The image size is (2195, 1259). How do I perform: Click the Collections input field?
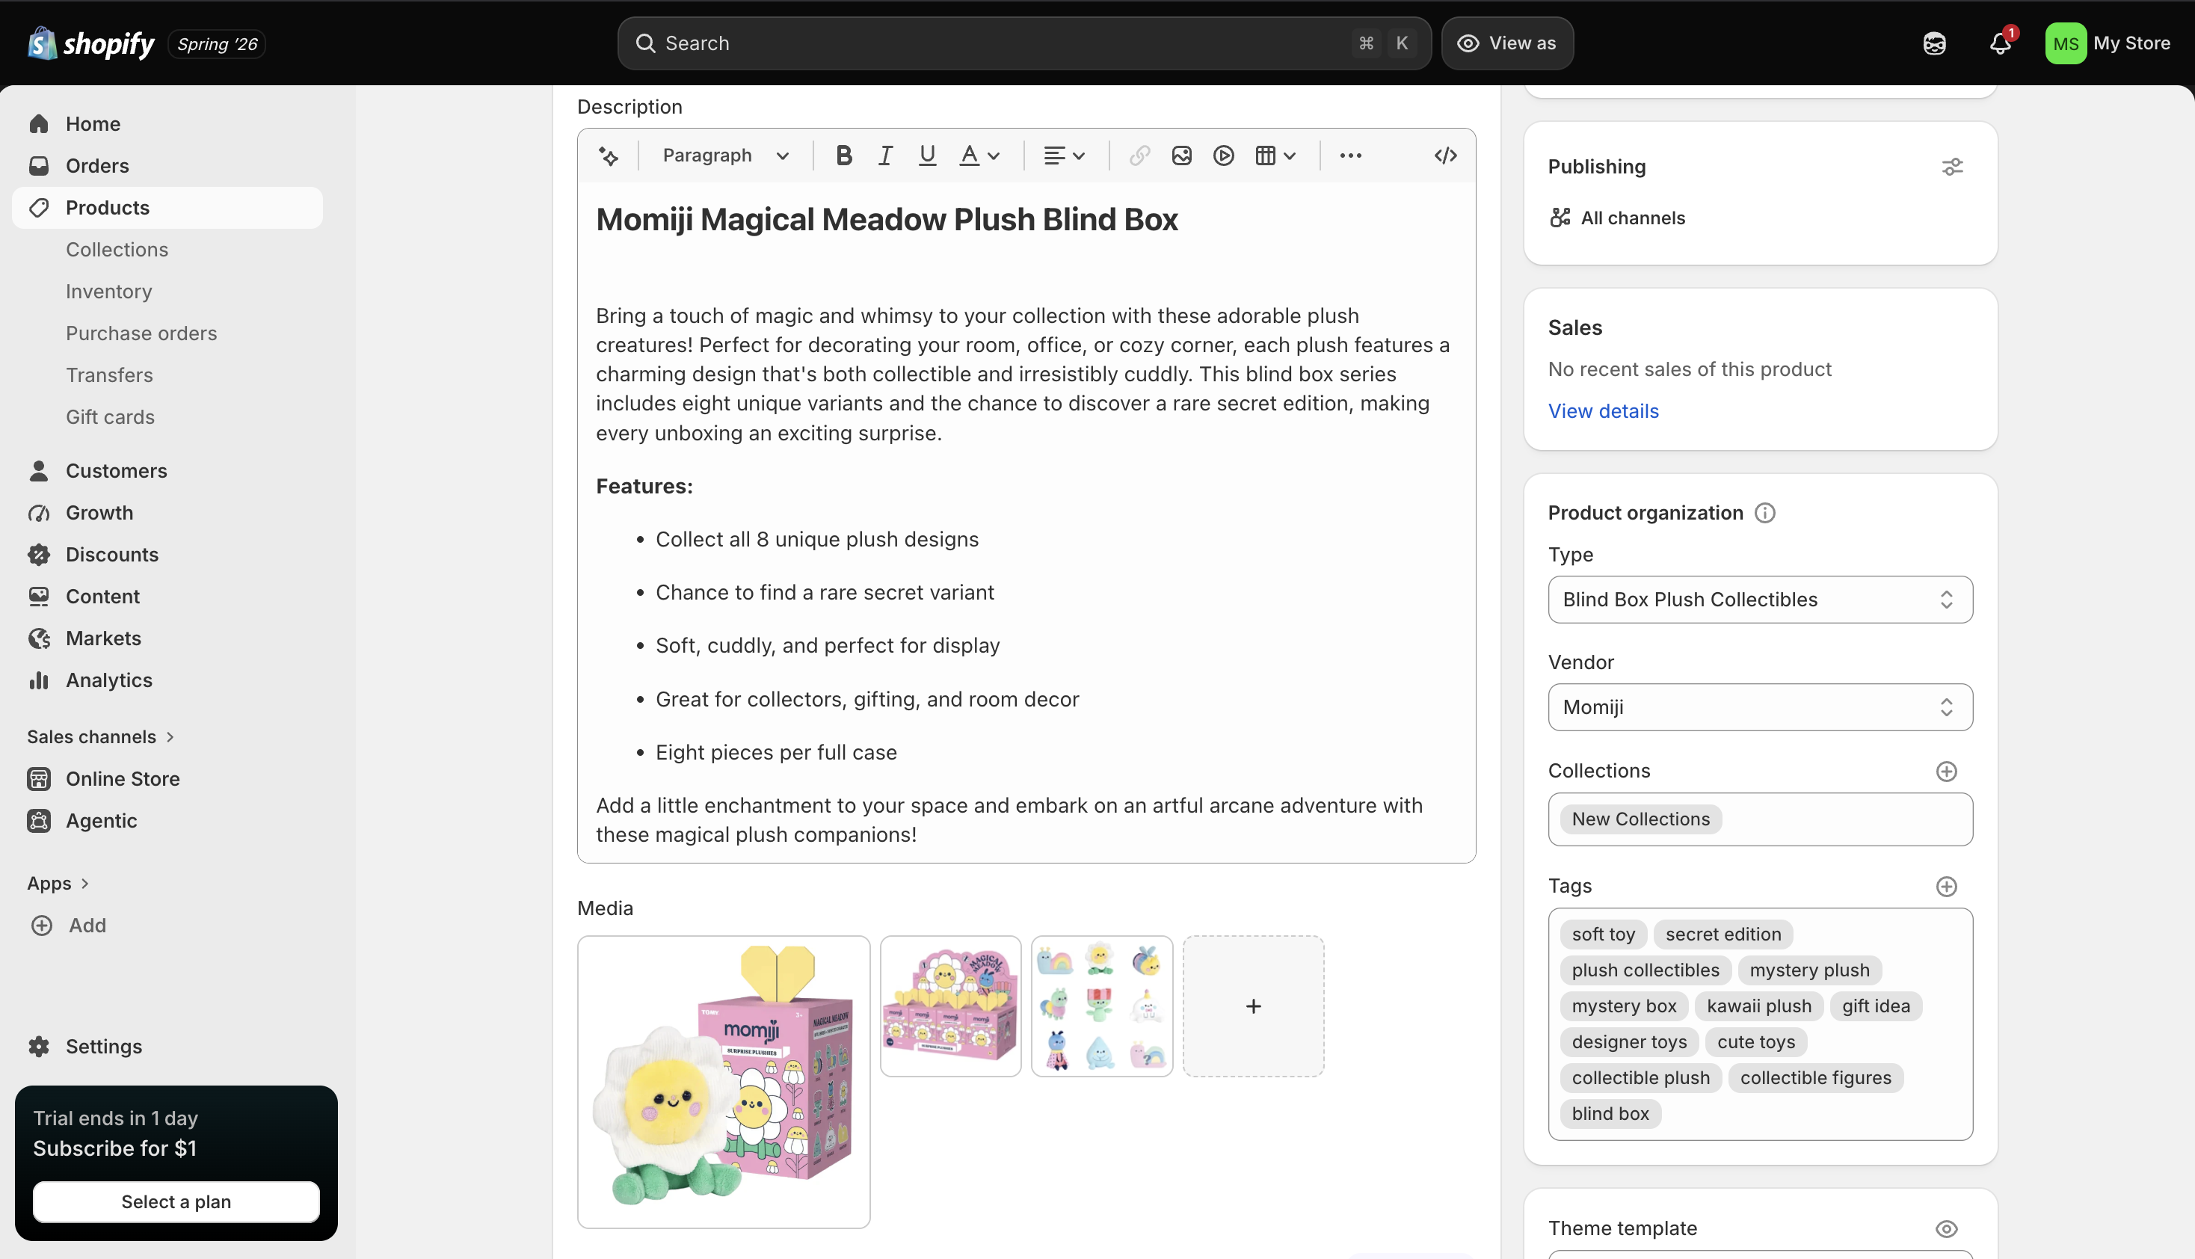(x=1760, y=819)
